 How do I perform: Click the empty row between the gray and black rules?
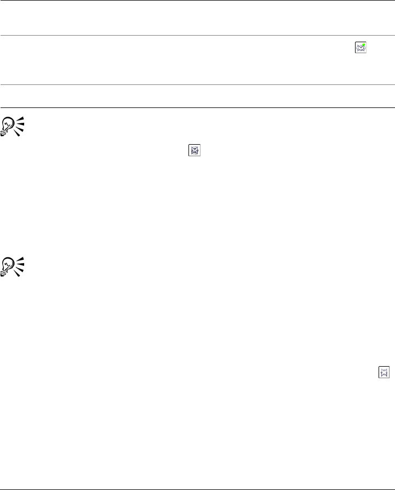click(x=197, y=96)
